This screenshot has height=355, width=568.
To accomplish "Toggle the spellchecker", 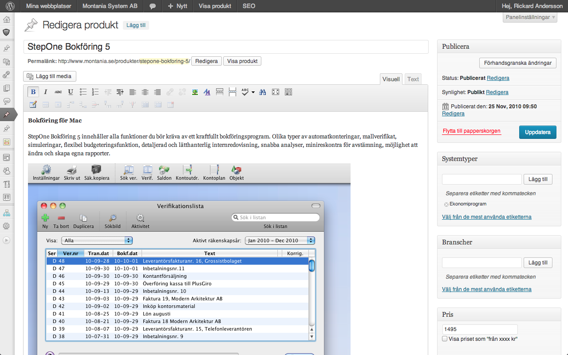I will (x=245, y=92).
